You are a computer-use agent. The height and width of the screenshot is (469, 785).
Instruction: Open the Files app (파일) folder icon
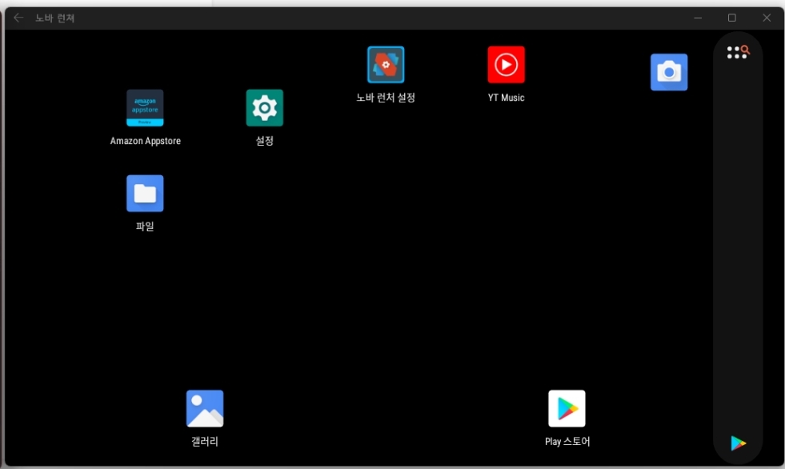coord(145,193)
